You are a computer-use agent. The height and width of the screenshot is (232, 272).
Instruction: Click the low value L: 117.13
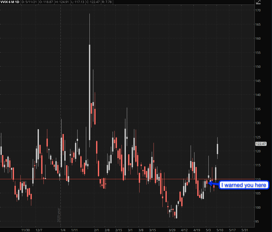click(x=78, y=2)
